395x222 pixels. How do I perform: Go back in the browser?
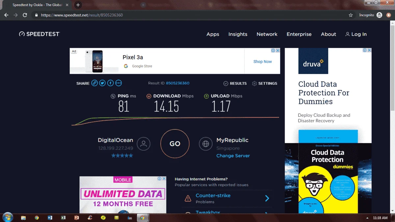point(6,15)
